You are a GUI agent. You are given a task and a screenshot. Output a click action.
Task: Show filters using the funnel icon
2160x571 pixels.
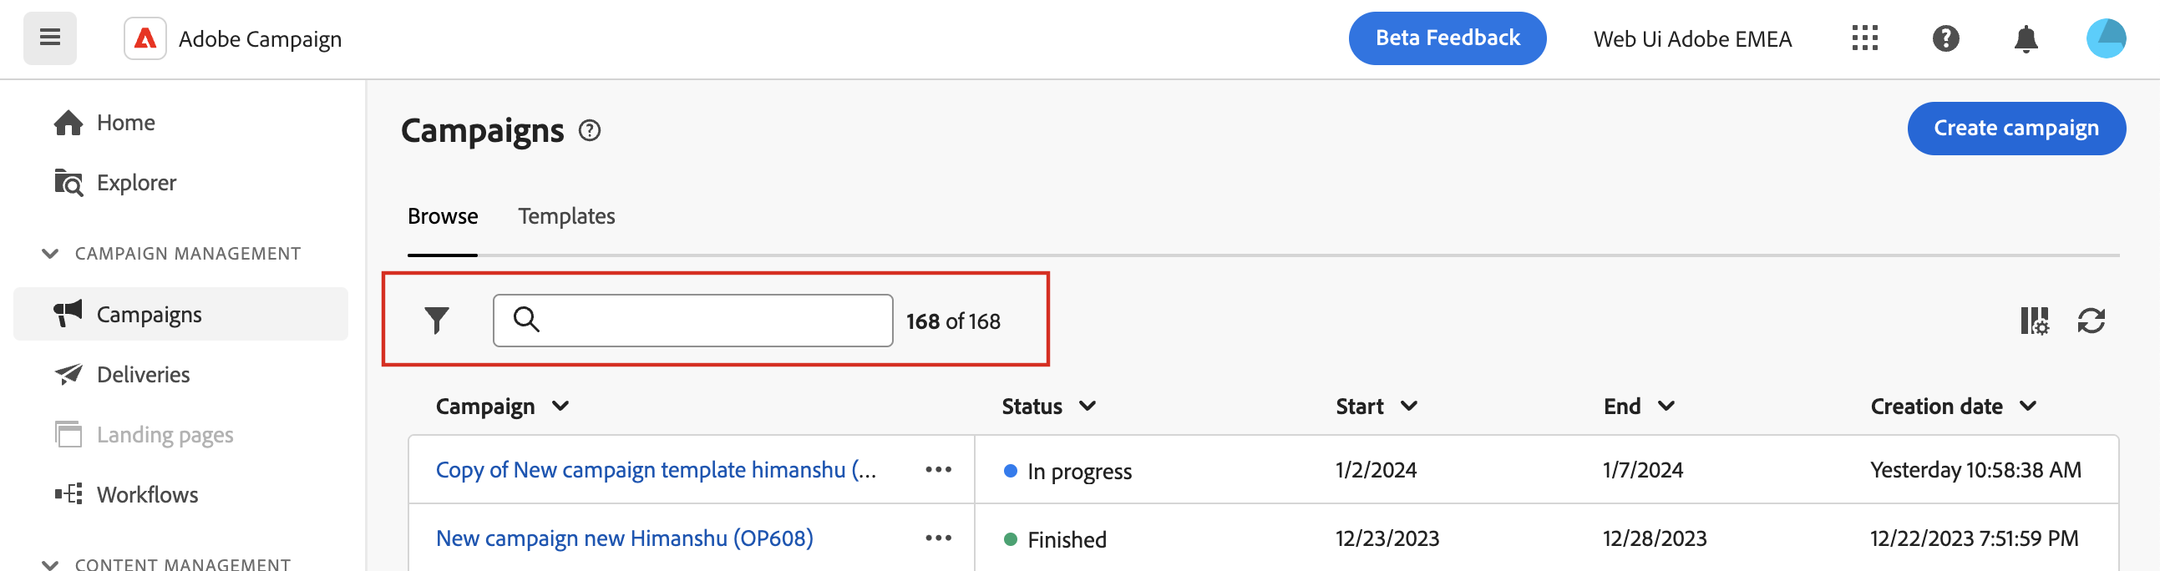tap(437, 321)
